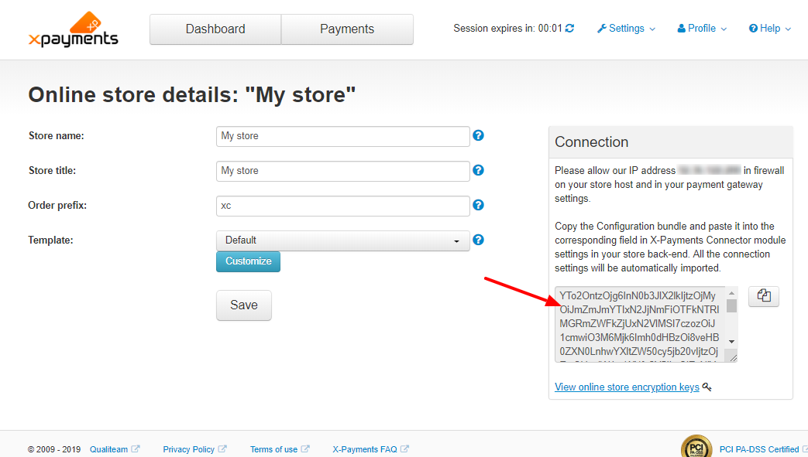Open help for Template field
Screen dimensions: 808x457
point(478,240)
